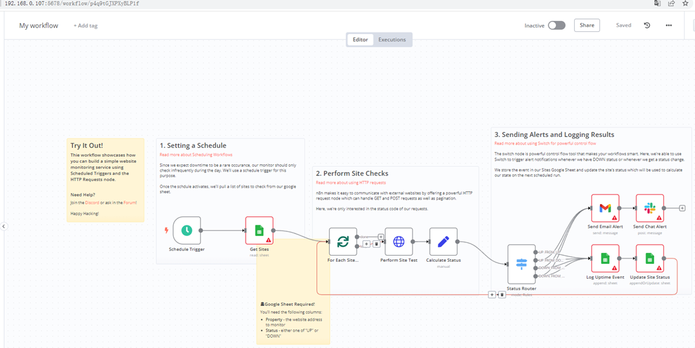
Task: Open the three-dots workflow menu
Action: tap(669, 25)
